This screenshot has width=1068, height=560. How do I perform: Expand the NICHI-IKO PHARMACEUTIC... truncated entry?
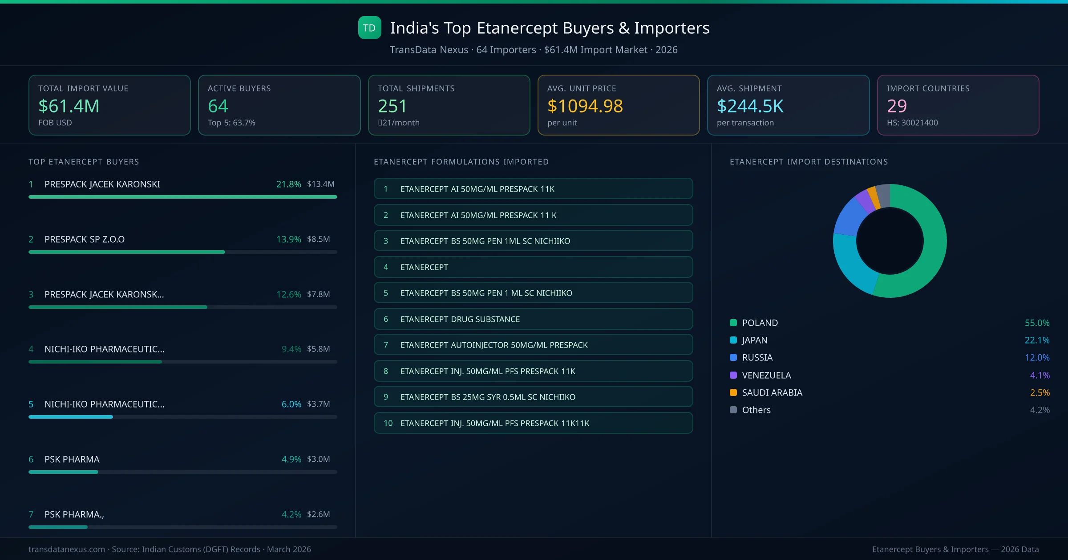105,349
